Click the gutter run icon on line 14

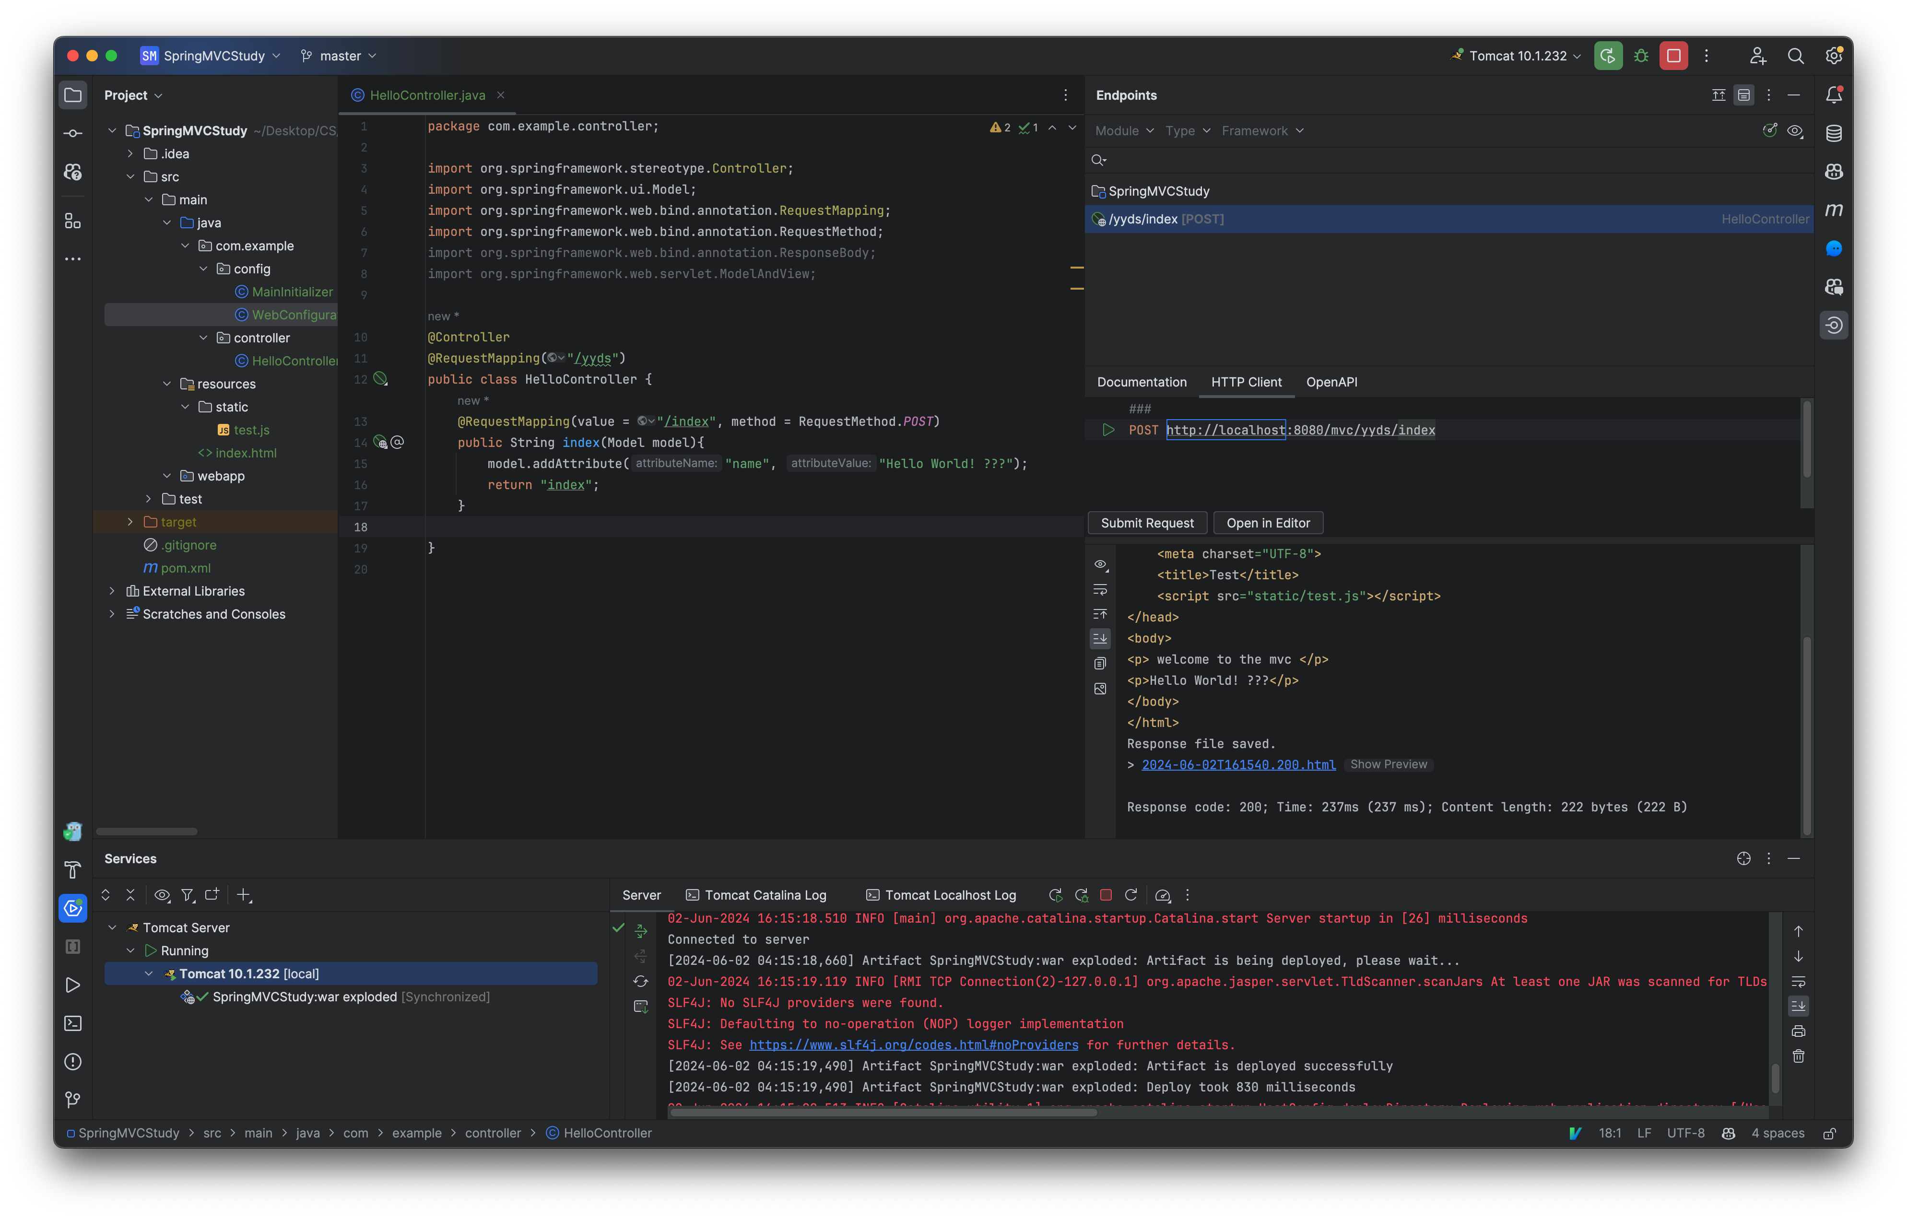coord(381,443)
